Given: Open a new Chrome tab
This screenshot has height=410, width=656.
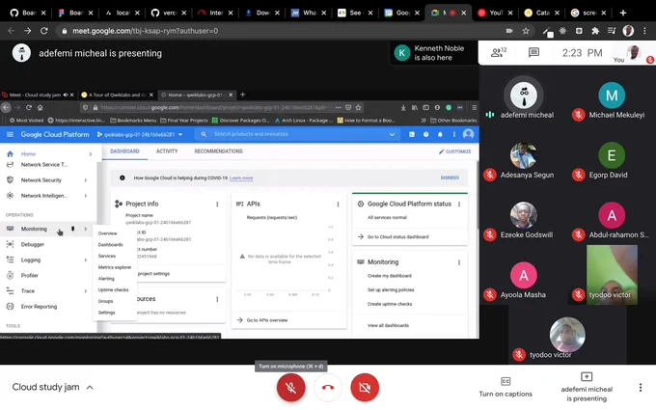Looking at the screenshot, I should tap(623, 13).
